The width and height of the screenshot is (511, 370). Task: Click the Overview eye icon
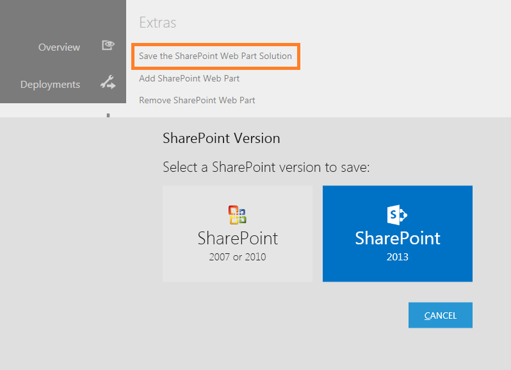pos(108,45)
